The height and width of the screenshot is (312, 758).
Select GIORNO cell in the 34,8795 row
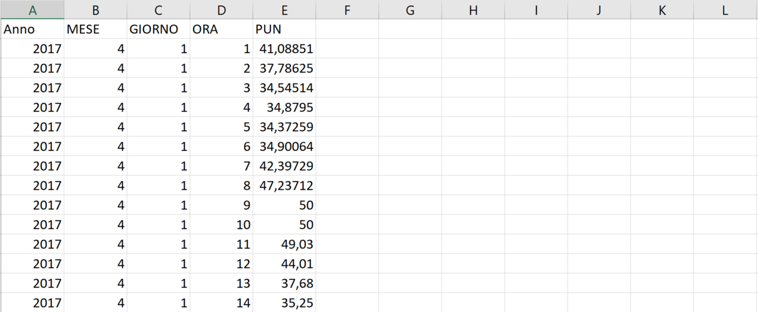(x=159, y=107)
